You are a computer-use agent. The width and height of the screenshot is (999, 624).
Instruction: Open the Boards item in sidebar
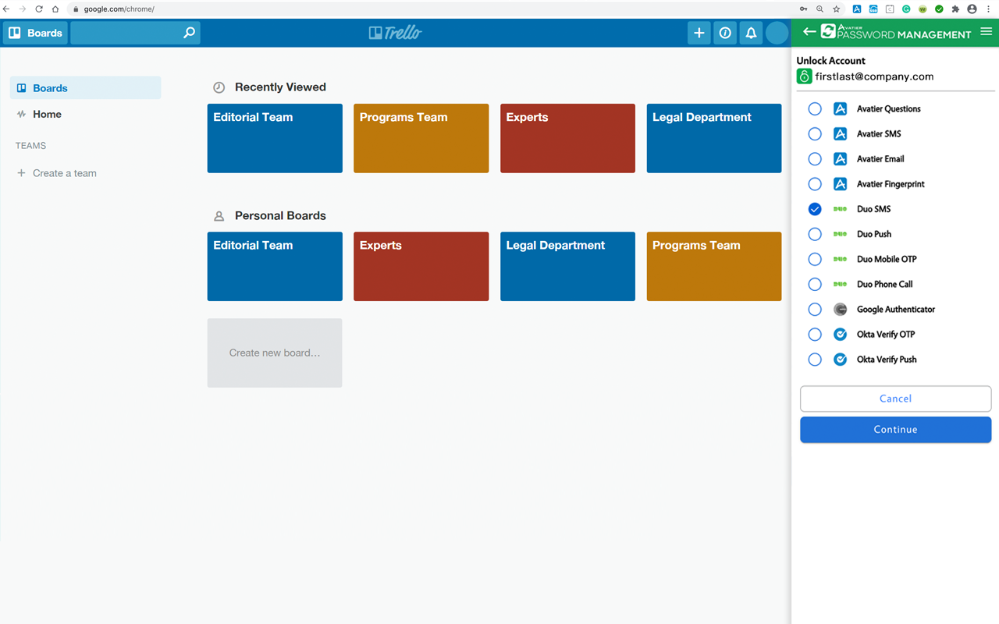[86, 88]
